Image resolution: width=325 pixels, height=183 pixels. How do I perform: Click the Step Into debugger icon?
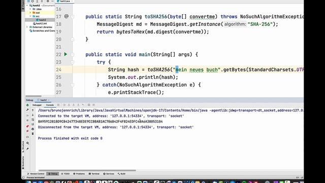pos(69,105)
